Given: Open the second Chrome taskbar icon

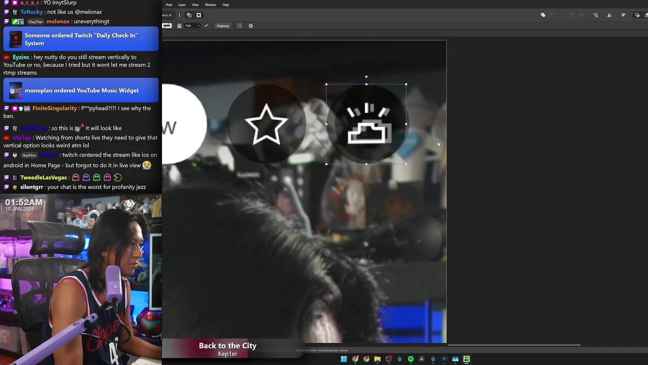Looking at the screenshot, I should click(x=366, y=359).
